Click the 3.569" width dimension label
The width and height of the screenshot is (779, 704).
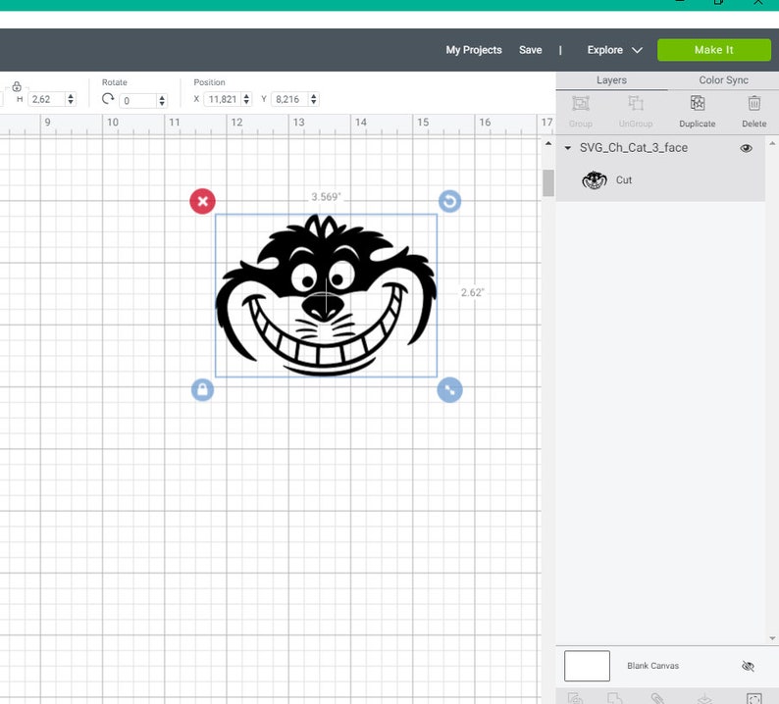click(x=326, y=197)
